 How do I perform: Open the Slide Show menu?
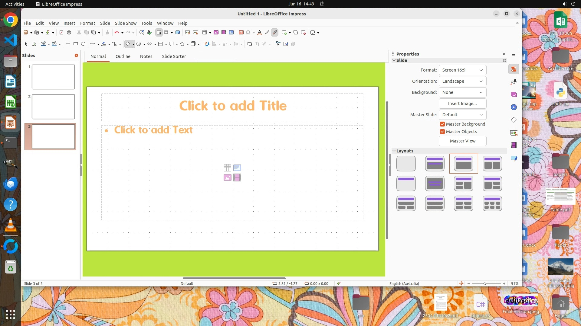(x=126, y=23)
